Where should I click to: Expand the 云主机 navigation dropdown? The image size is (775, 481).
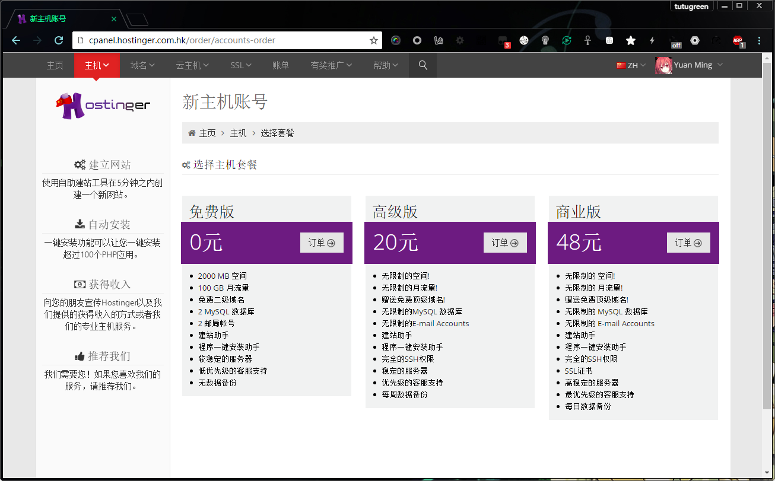tap(192, 65)
